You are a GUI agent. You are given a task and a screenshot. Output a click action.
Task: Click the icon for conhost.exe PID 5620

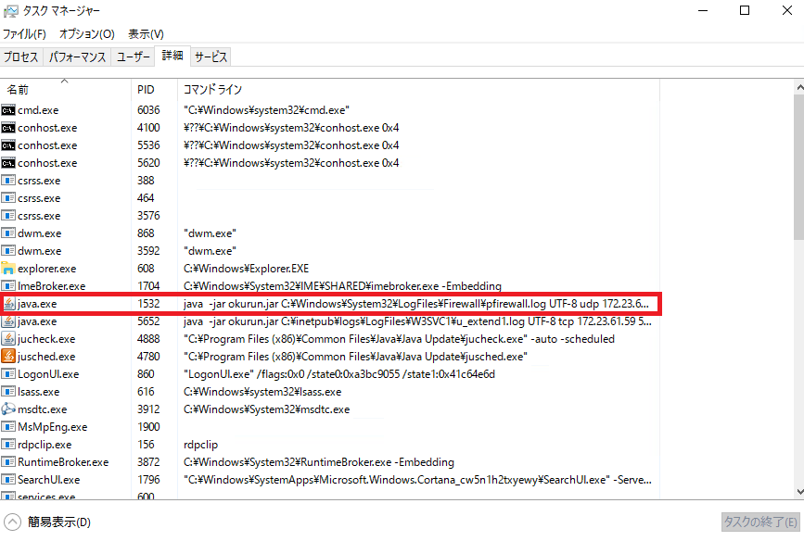8,163
